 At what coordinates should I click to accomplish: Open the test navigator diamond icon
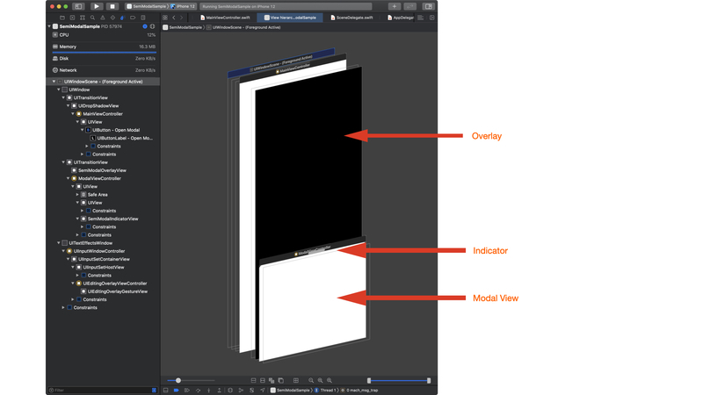(112, 18)
